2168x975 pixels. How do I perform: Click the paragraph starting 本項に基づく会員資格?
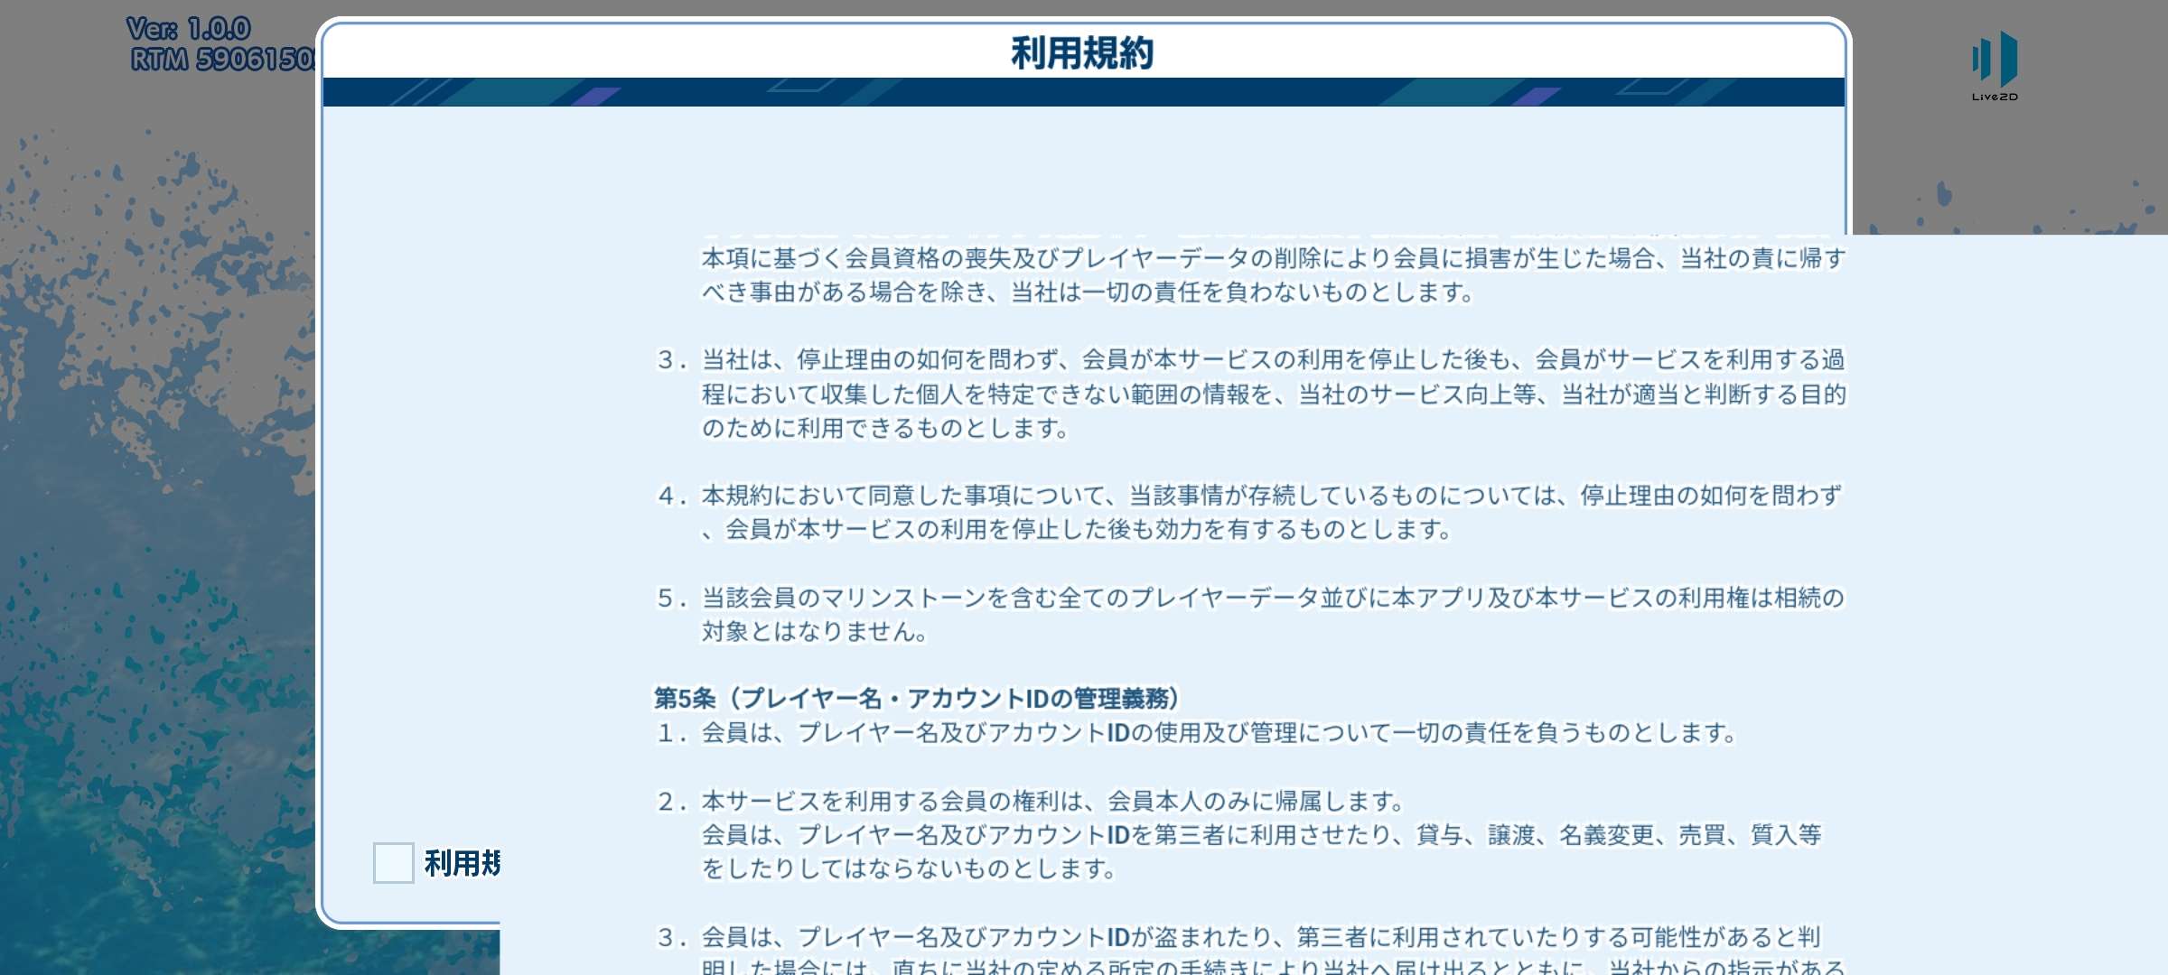1274,275
